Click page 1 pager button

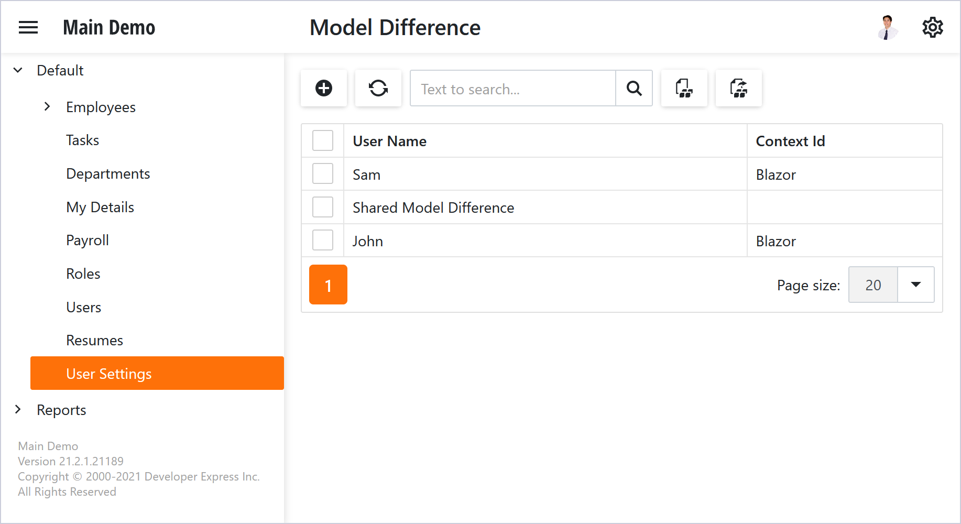(x=328, y=285)
